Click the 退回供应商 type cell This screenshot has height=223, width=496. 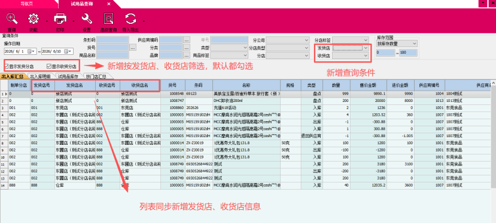click(x=312, y=135)
